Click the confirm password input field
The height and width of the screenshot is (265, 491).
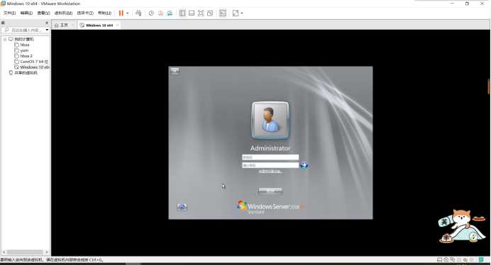coord(270,165)
